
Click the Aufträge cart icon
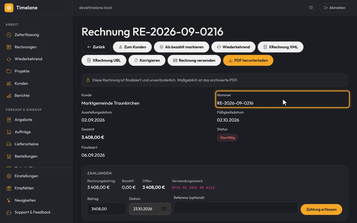click(x=9, y=132)
